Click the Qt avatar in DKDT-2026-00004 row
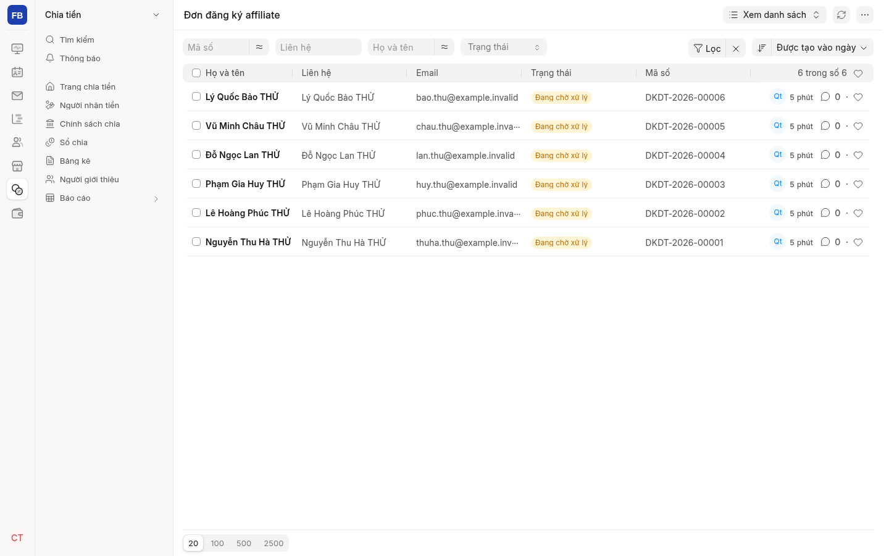889x556 pixels. point(778,154)
